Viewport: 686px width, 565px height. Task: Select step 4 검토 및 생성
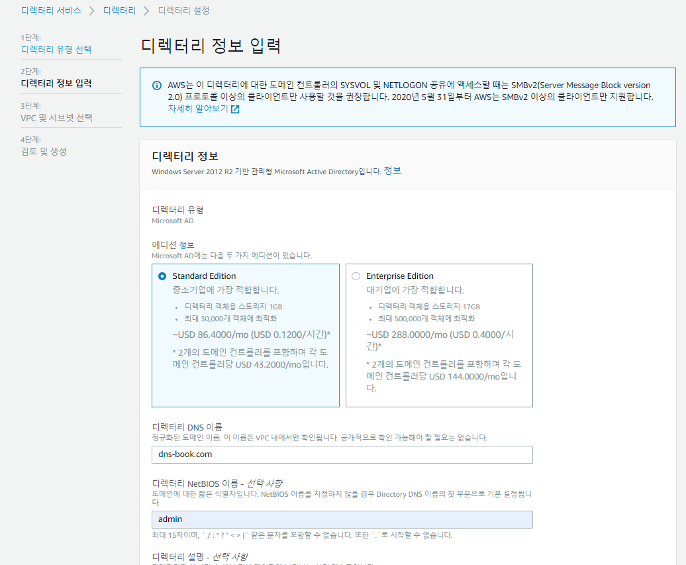[x=44, y=152]
